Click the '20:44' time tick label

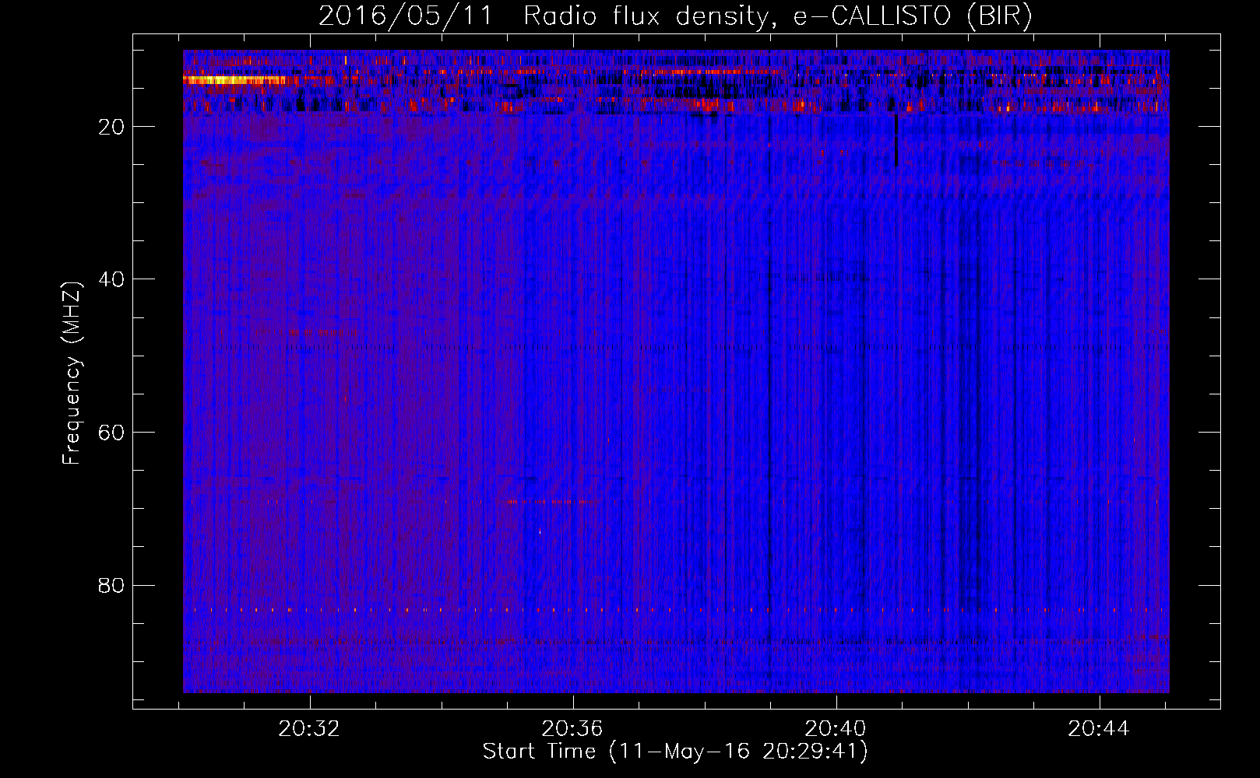point(1099,729)
